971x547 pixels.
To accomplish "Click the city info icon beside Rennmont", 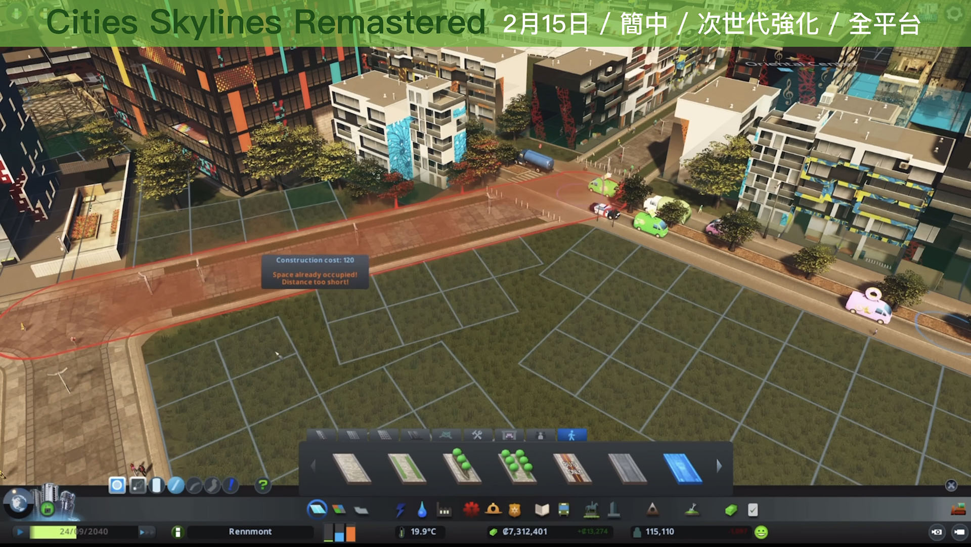I will click(178, 532).
